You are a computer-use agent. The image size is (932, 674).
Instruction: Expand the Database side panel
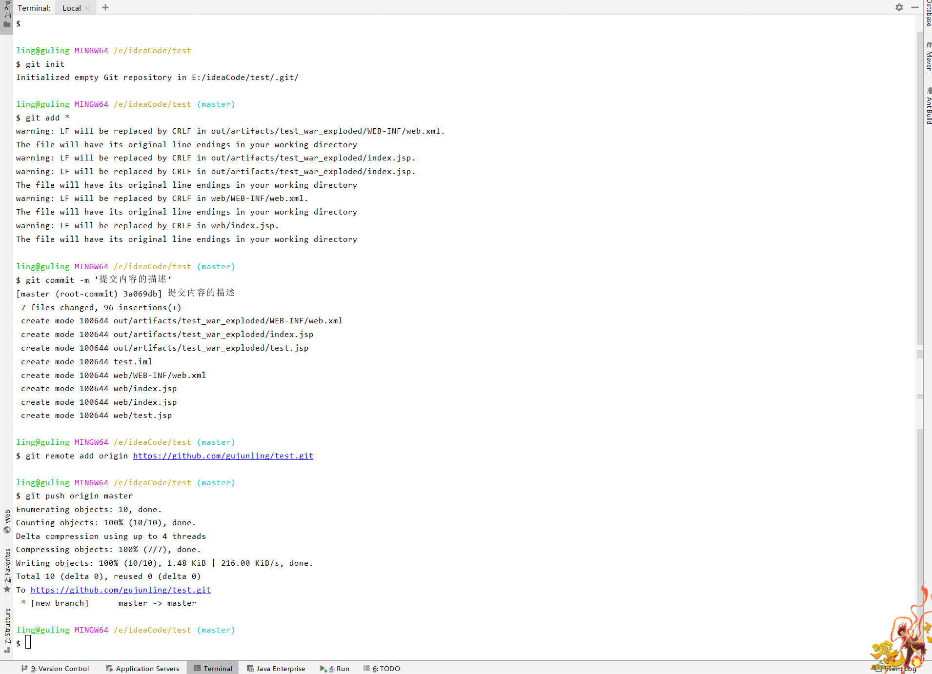pos(928,12)
